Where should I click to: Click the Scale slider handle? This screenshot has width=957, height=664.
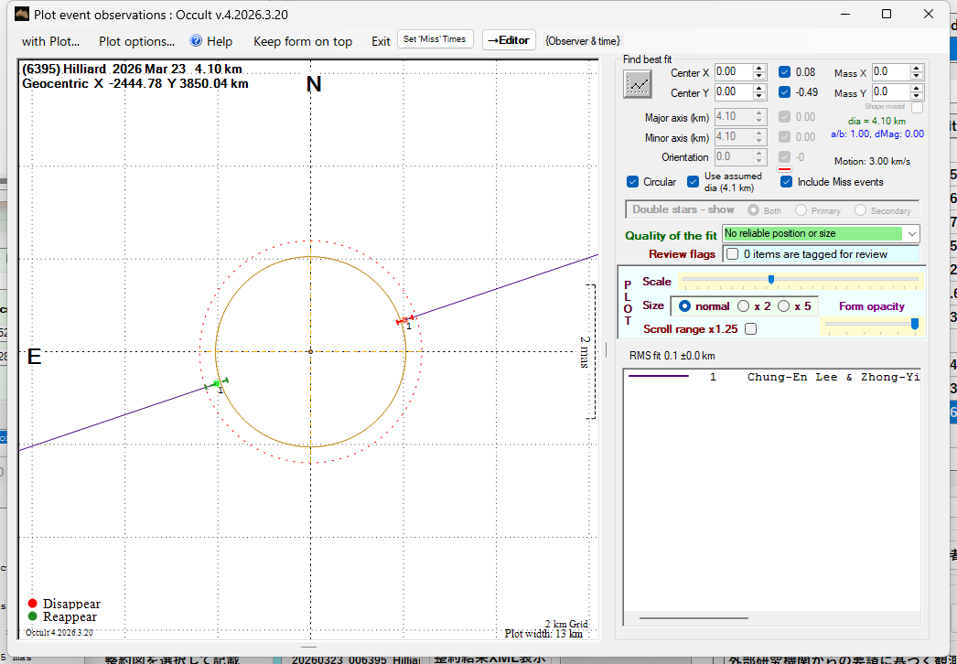tap(771, 280)
